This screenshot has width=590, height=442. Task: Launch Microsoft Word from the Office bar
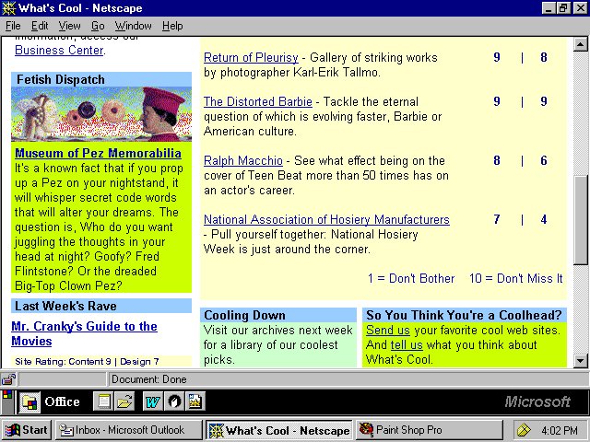152,401
